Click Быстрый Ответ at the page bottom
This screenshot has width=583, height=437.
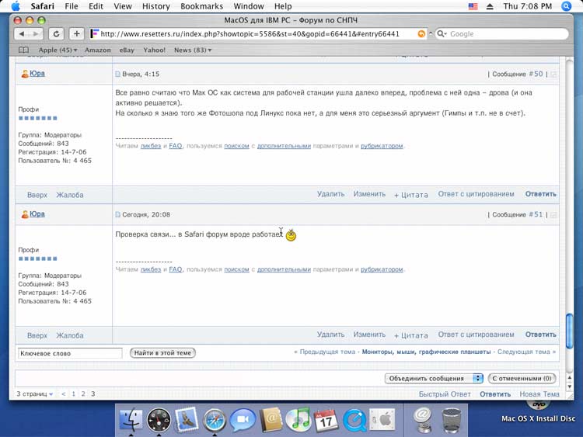[x=445, y=394]
